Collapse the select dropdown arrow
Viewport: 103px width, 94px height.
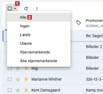(15, 8)
